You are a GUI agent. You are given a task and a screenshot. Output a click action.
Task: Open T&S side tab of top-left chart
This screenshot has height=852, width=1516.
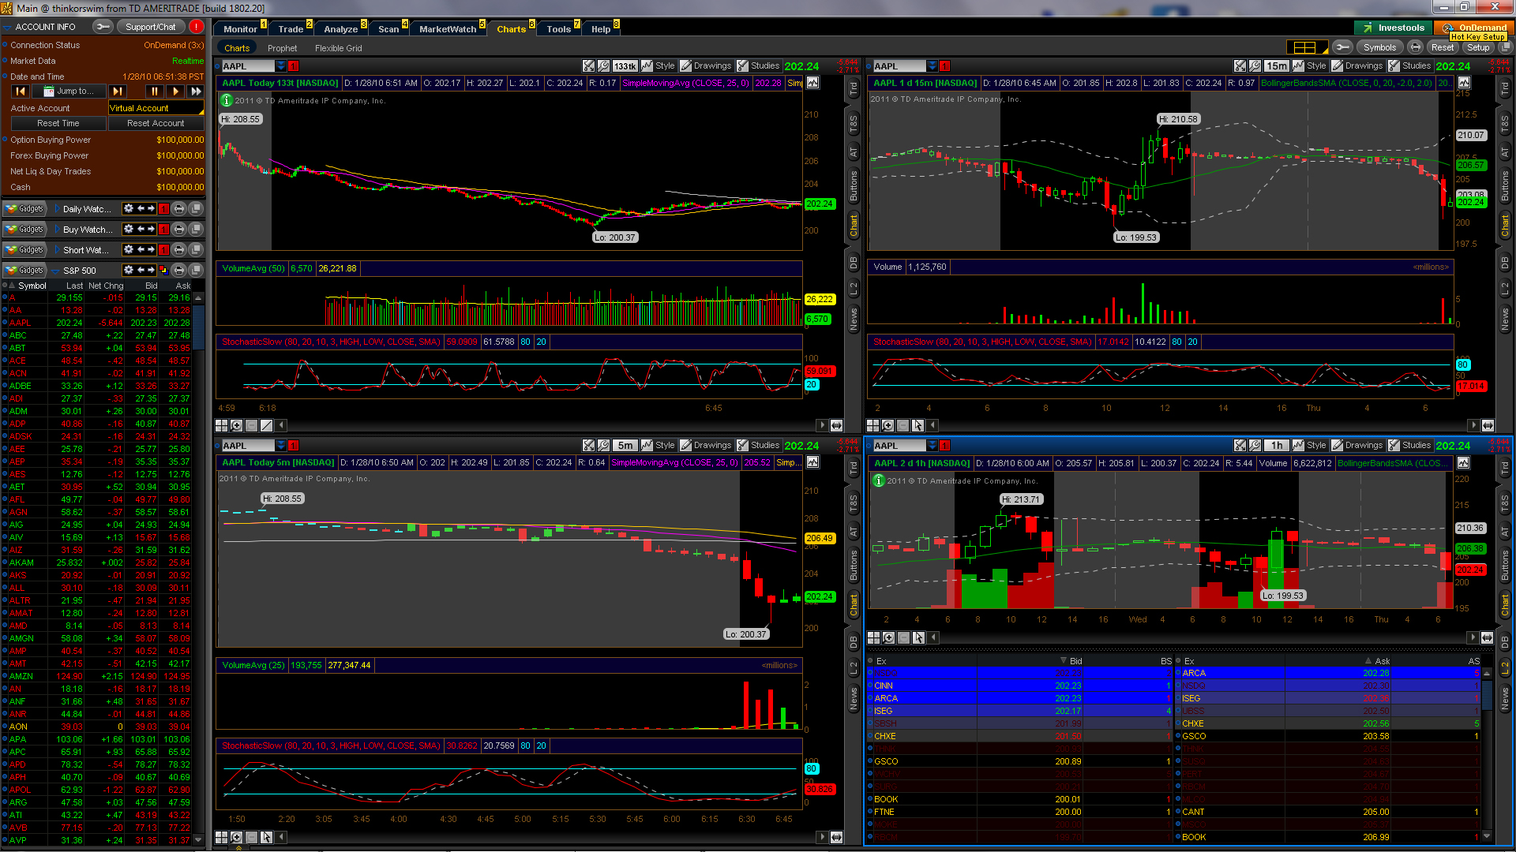[854, 122]
